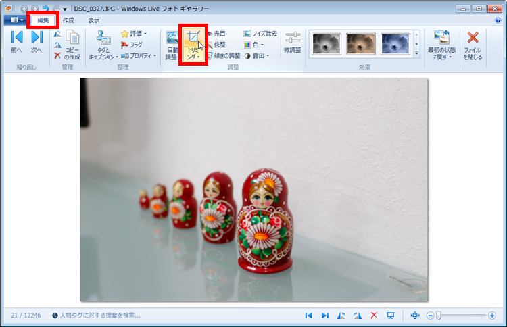Apply 自動調整 auto adjust
This screenshot has width=507, height=327.
pos(172,46)
